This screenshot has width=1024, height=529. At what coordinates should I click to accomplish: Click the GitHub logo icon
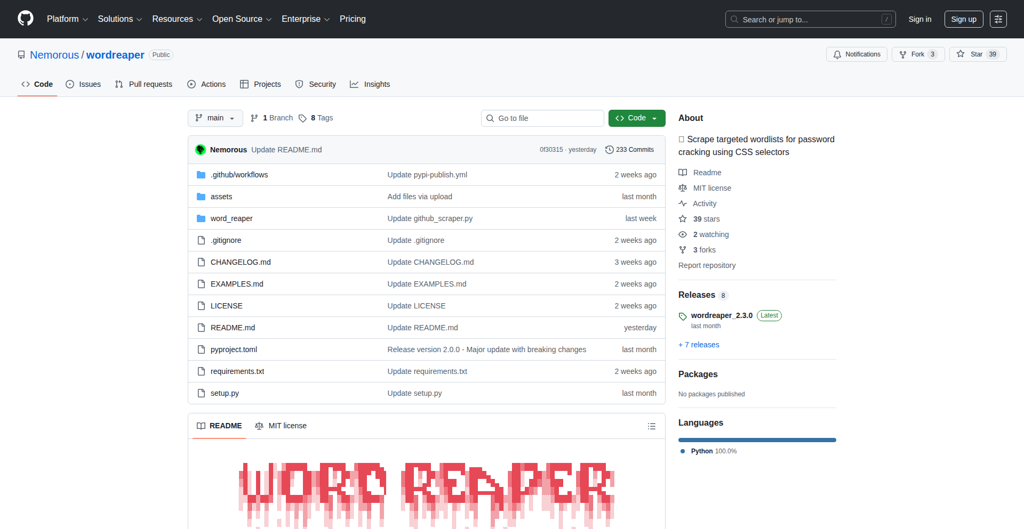26,19
